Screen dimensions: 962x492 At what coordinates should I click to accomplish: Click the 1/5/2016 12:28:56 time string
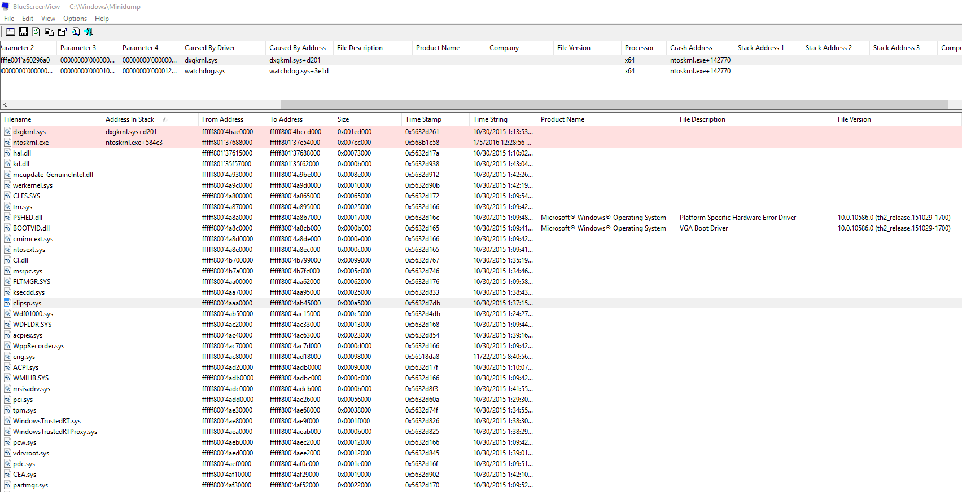coord(502,143)
